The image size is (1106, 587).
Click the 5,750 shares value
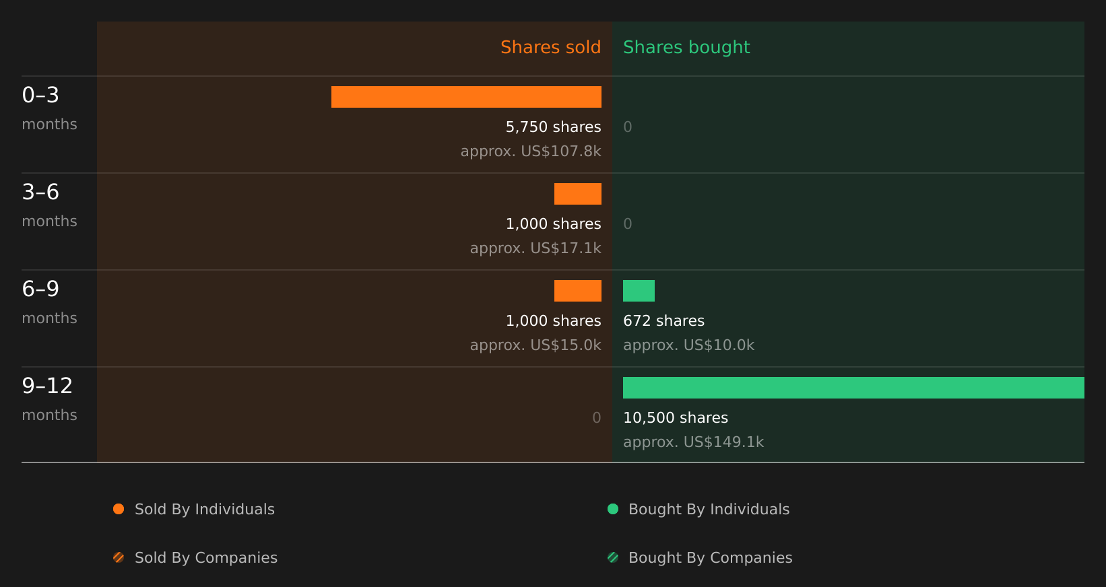(x=554, y=127)
